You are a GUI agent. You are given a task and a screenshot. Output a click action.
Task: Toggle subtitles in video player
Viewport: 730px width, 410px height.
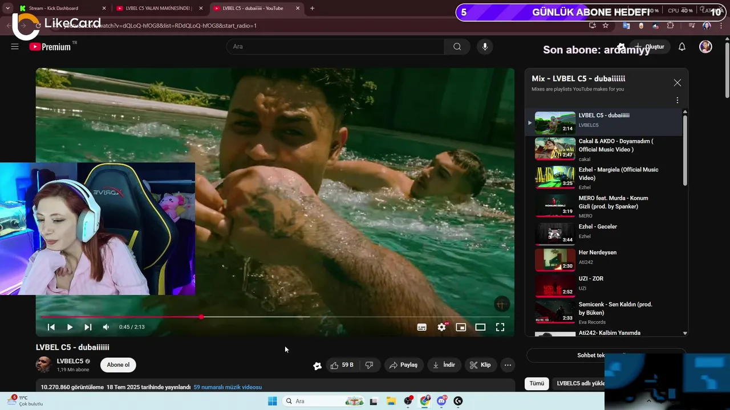(422, 327)
